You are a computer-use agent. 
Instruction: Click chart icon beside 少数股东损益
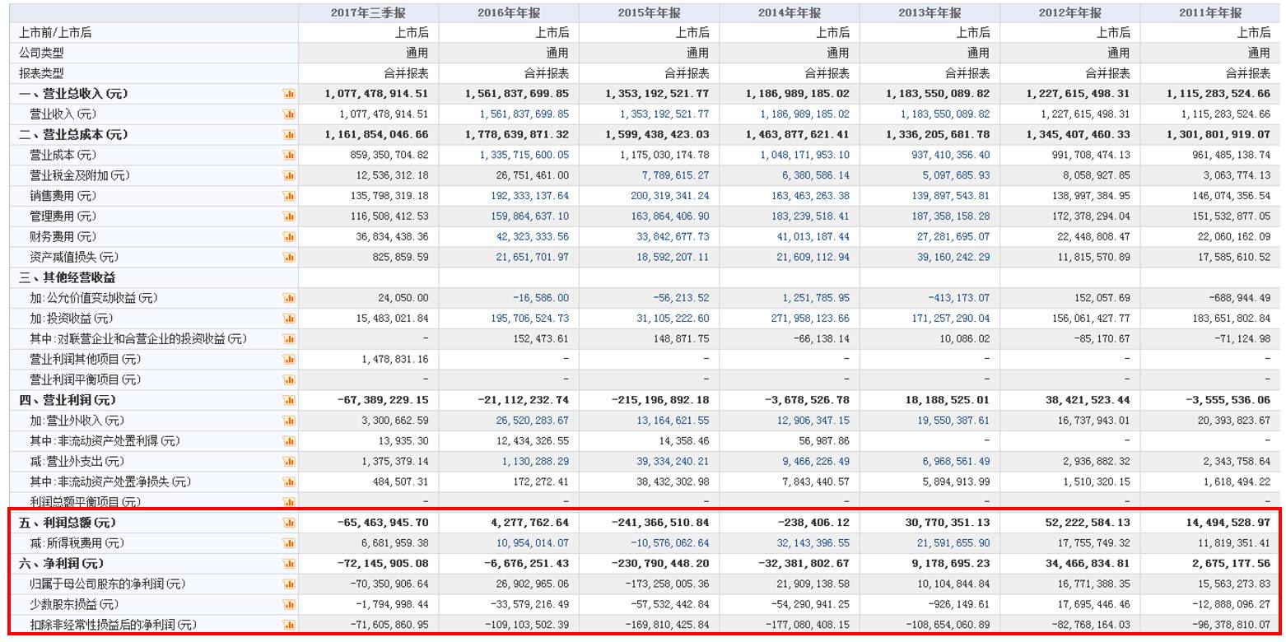289,604
